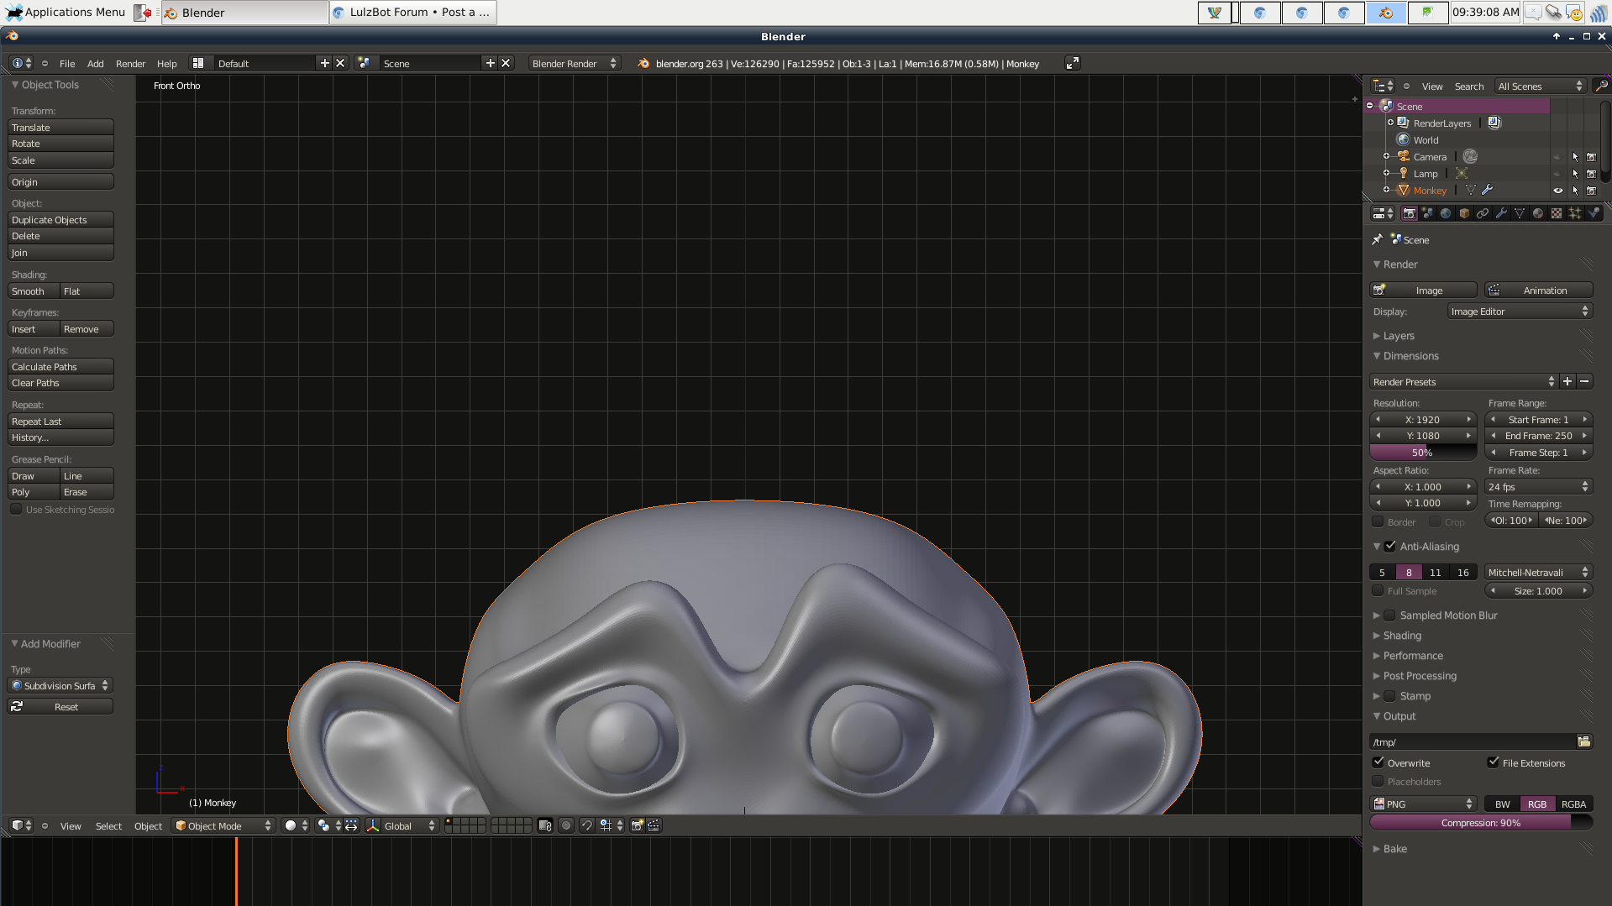Screen dimensions: 1612x906
Task: Open Physics properties tab icon
Action: 1594,213
